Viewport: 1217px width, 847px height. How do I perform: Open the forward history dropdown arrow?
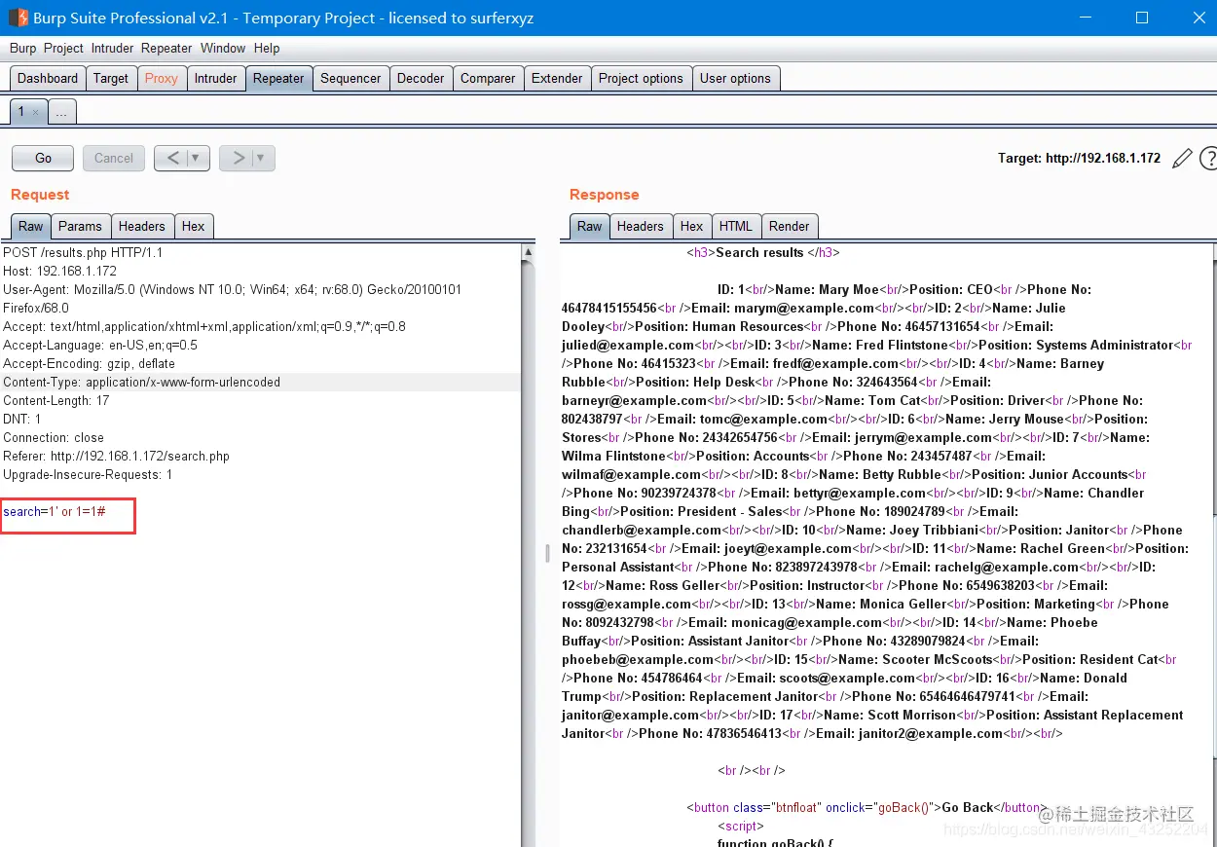261,158
